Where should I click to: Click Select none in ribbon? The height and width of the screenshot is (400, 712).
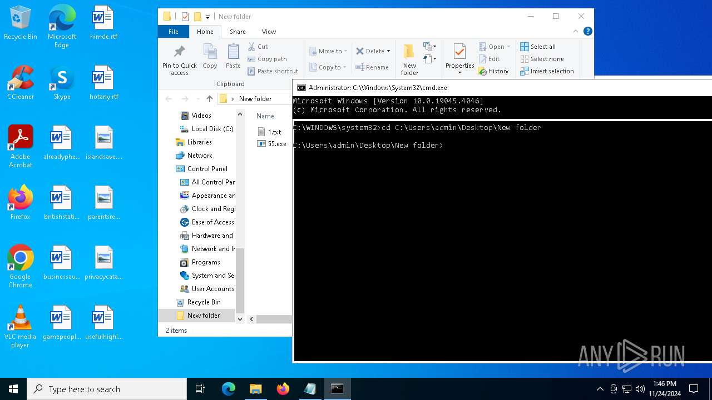pyautogui.click(x=542, y=59)
